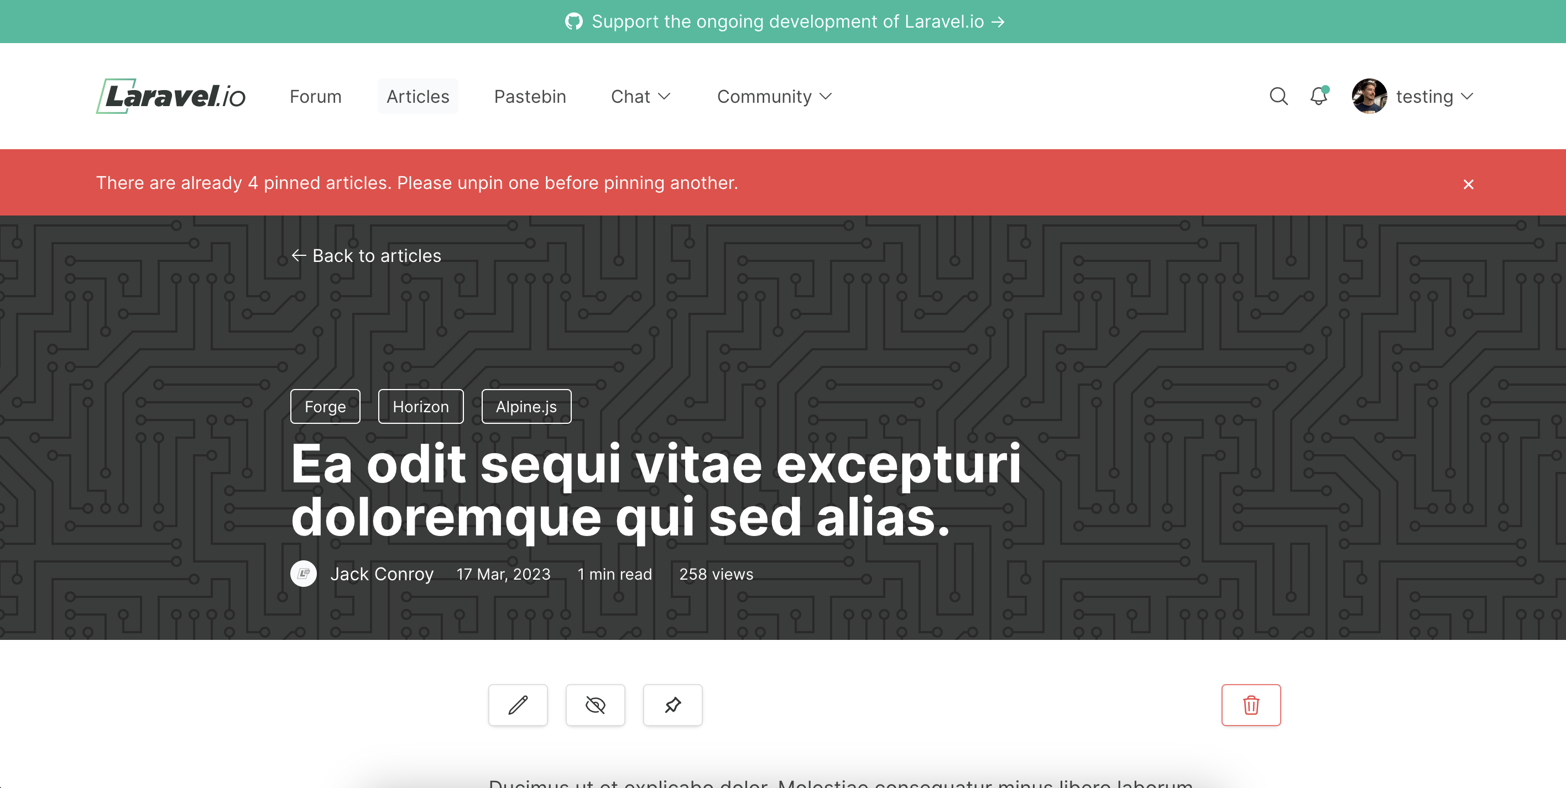This screenshot has width=1566, height=788.
Task: Click the pencil edit article icon
Action: tap(518, 705)
